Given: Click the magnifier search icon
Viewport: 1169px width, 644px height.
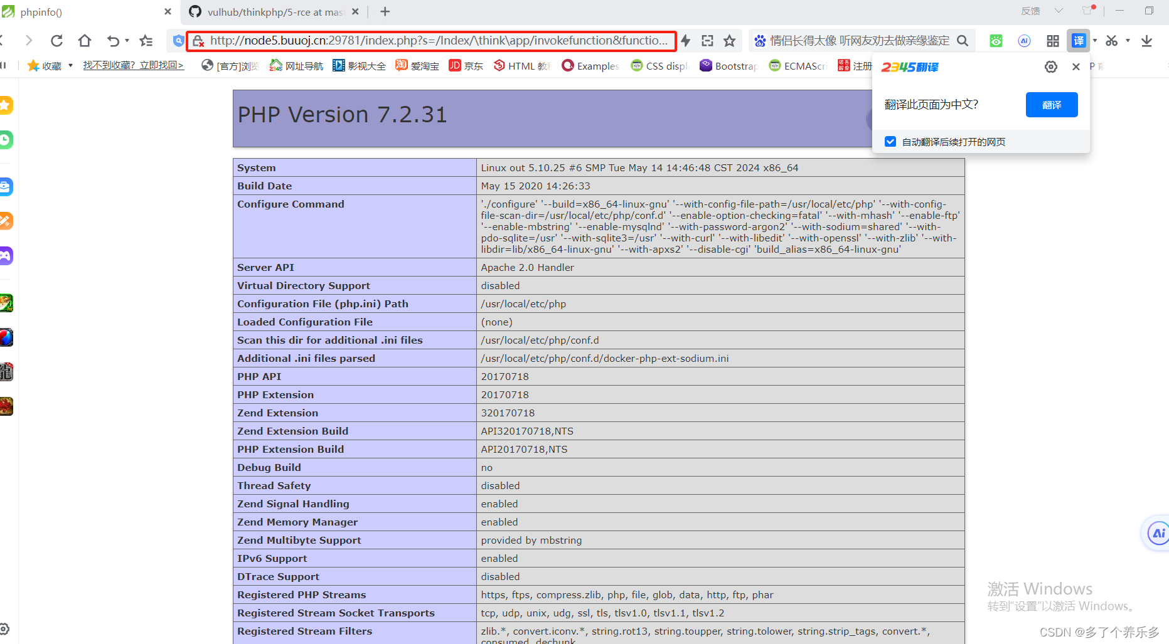Looking at the screenshot, I should (963, 41).
